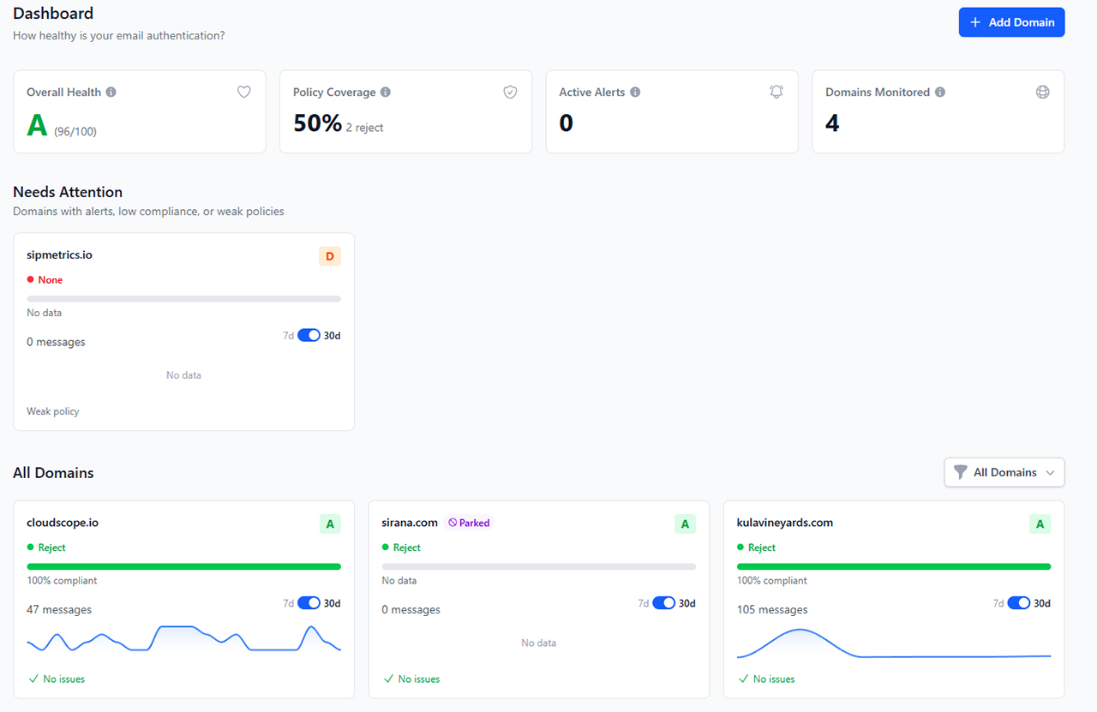Image resolution: width=1097 pixels, height=712 pixels.
Task: Toggle the 7d/30d switch on kulavineyards.com
Action: [1018, 602]
